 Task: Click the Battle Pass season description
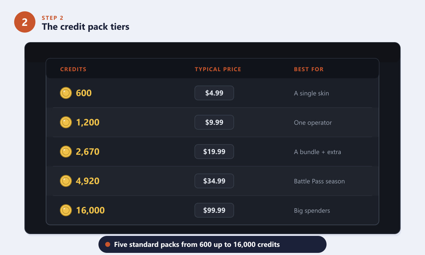click(319, 181)
